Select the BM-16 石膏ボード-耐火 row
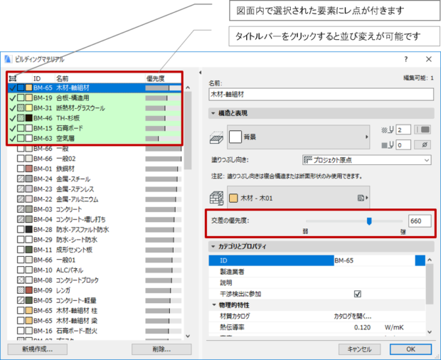 (95, 331)
